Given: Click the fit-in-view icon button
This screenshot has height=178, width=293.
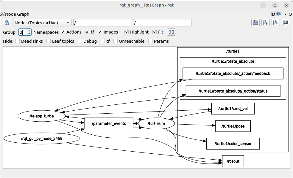Looking at the screenshot, I should 171,32.
